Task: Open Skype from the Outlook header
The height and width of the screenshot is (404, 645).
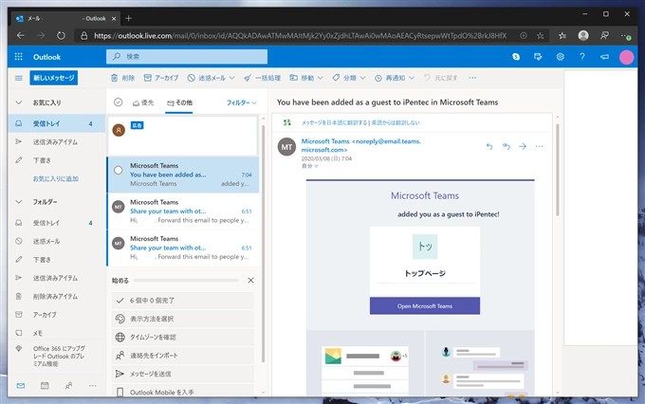Action: (x=516, y=57)
